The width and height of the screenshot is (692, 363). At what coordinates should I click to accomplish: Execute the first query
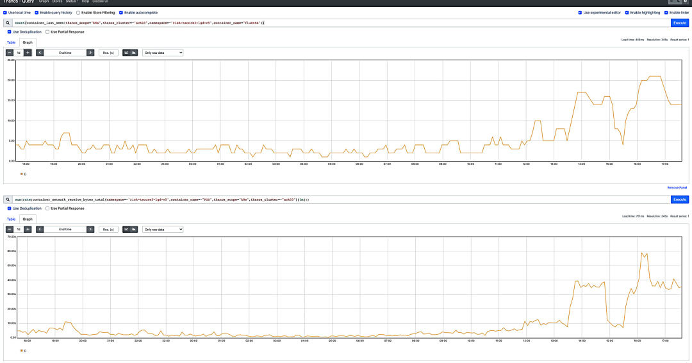click(680, 22)
